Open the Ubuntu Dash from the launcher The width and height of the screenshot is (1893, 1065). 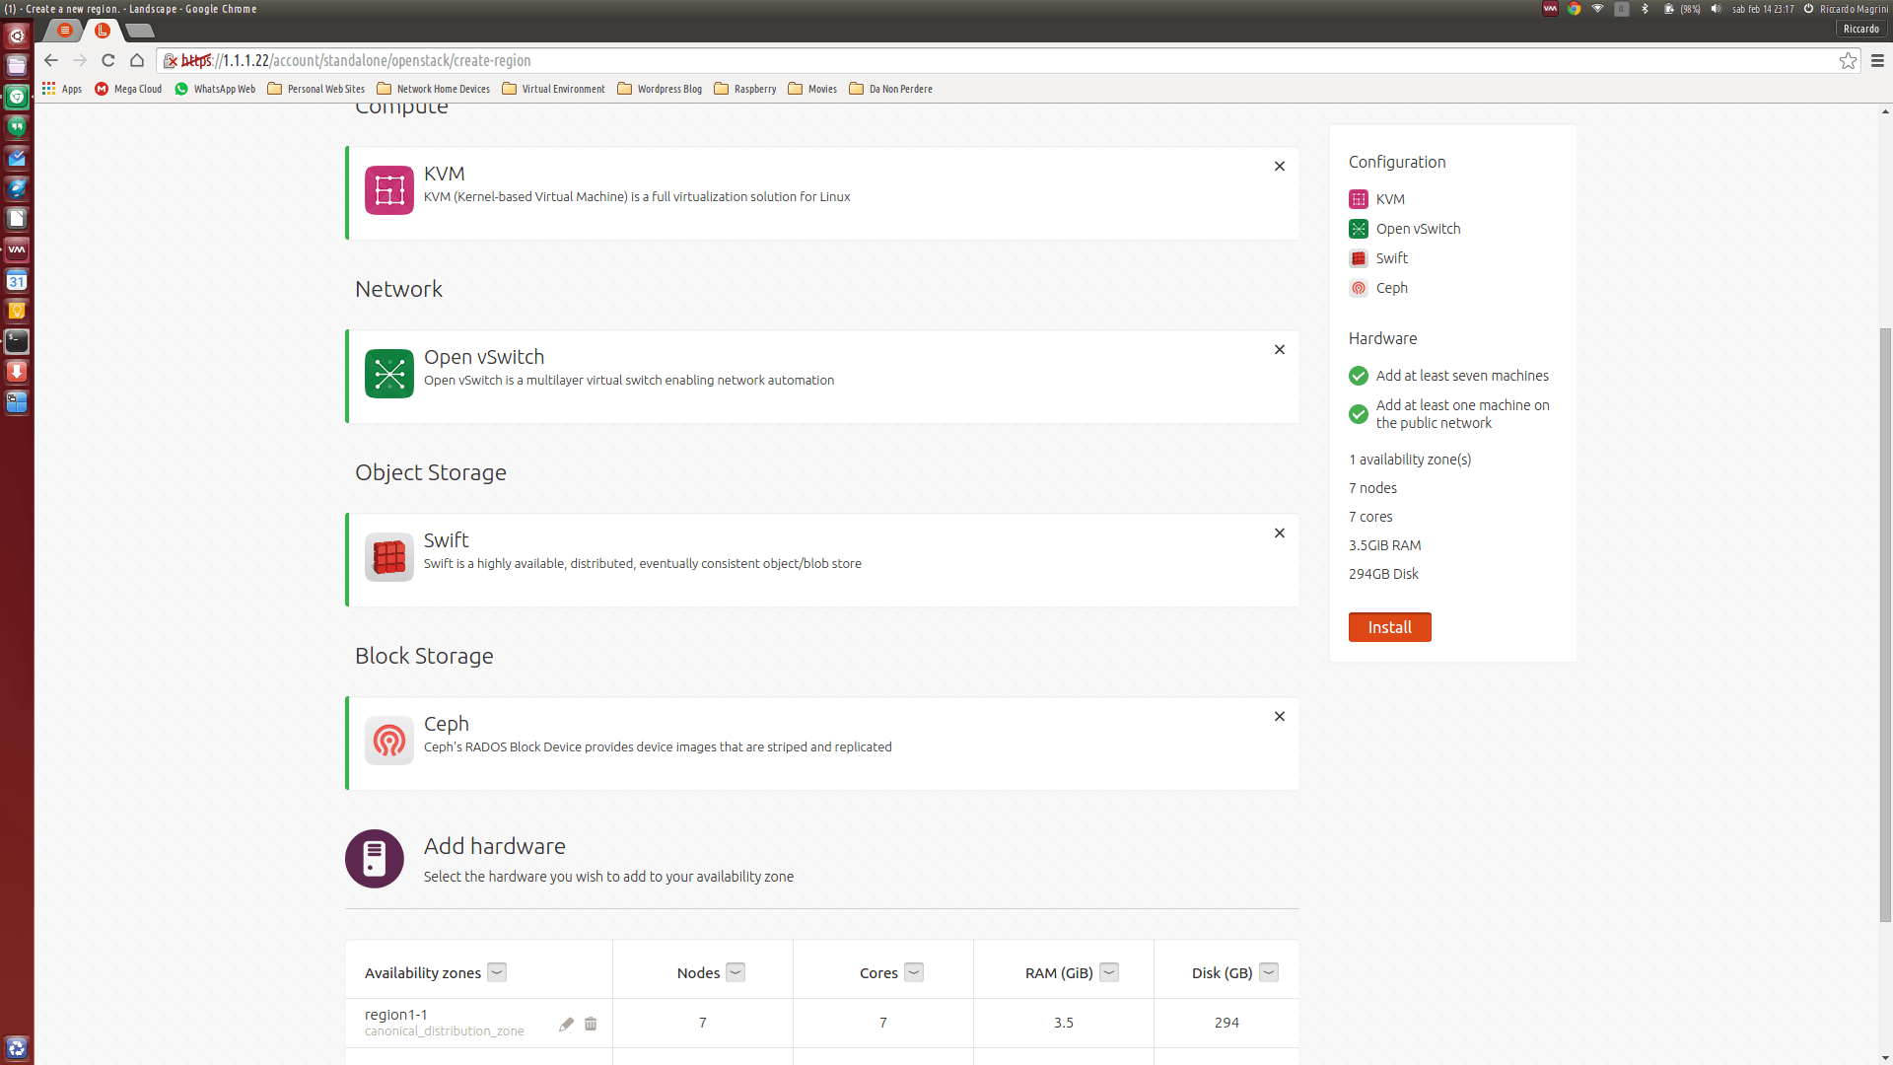coord(17,35)
